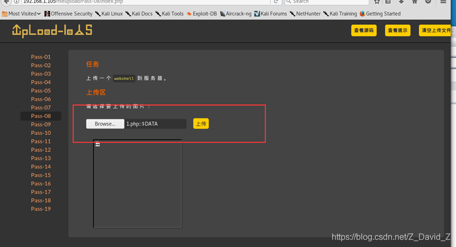Select Pass-02 in the sidebar
Screen dimensions: 456x247
pos(41,65)
